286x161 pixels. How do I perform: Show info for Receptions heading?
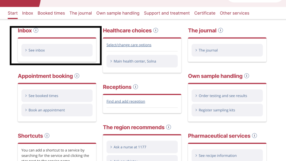point(136,87)
